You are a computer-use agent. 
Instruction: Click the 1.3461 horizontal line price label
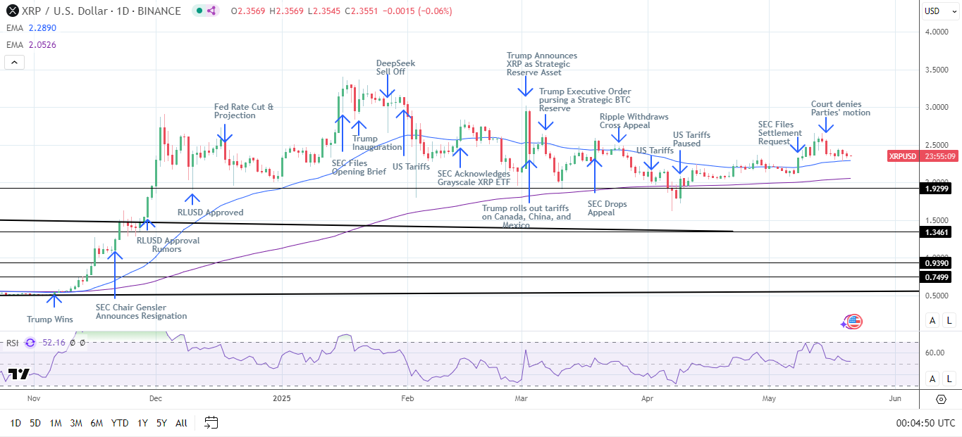(x=937, y=232)
